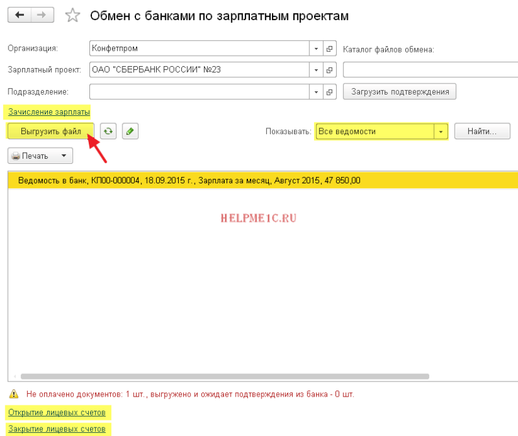This screenshot has height=436, width=518.
Task: Open the Открытие лицевых счетов link
Action: coord(57,413)
